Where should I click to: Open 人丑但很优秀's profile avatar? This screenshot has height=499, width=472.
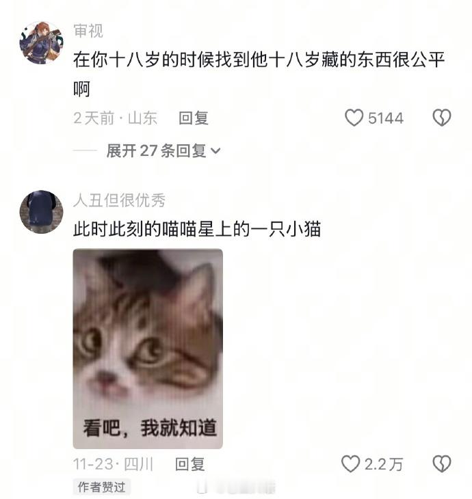click(42, 212)
